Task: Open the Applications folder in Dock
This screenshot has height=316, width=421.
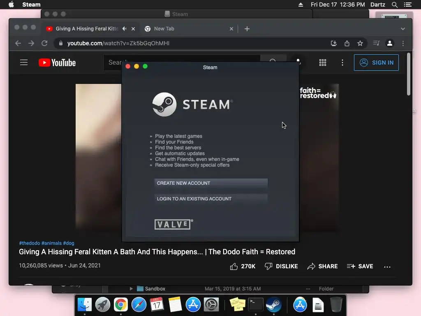Action: [300, 304]
